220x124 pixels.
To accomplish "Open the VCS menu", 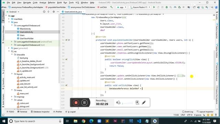I will pos(77,2).
